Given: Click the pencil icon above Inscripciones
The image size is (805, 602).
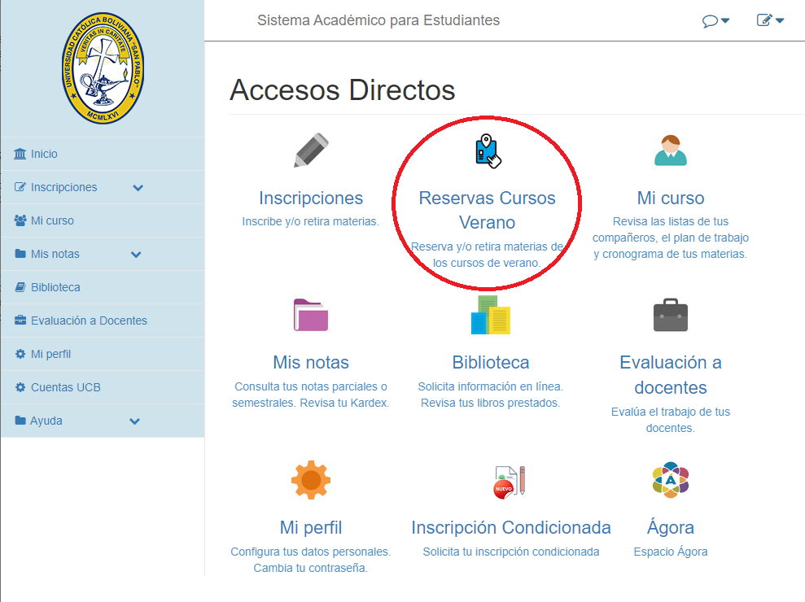Looking at the screenshot, I should [311, 151].
